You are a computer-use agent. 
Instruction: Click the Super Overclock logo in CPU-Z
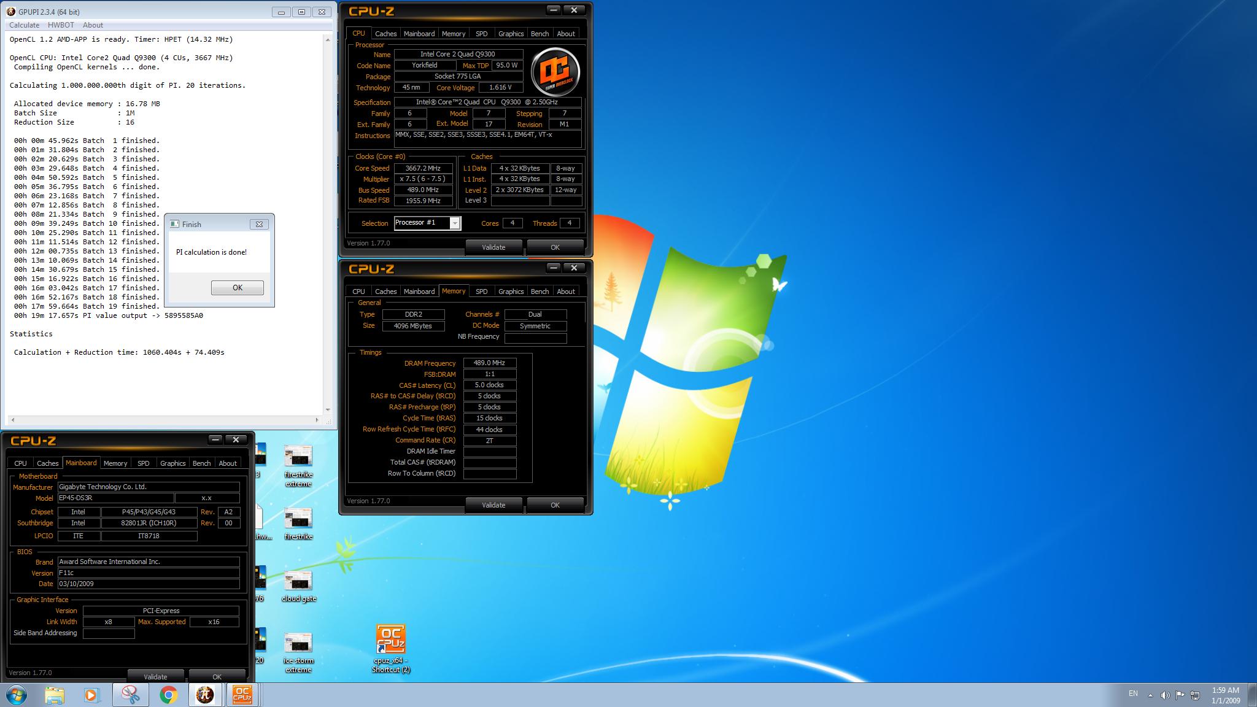tap(555, 71)
